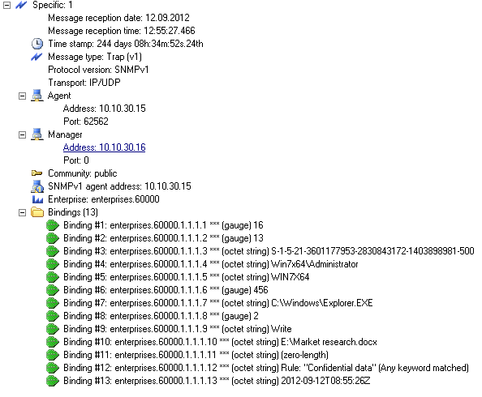482x397 pixels.
Task: Select Binding #10 Market research.docx row
Action: pos(220,342)
